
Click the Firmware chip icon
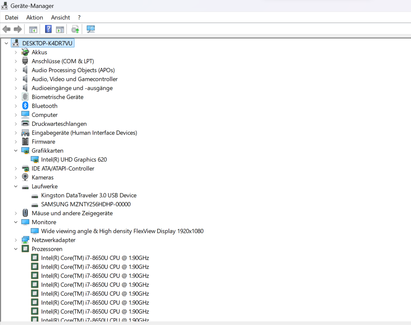(25, 141)
